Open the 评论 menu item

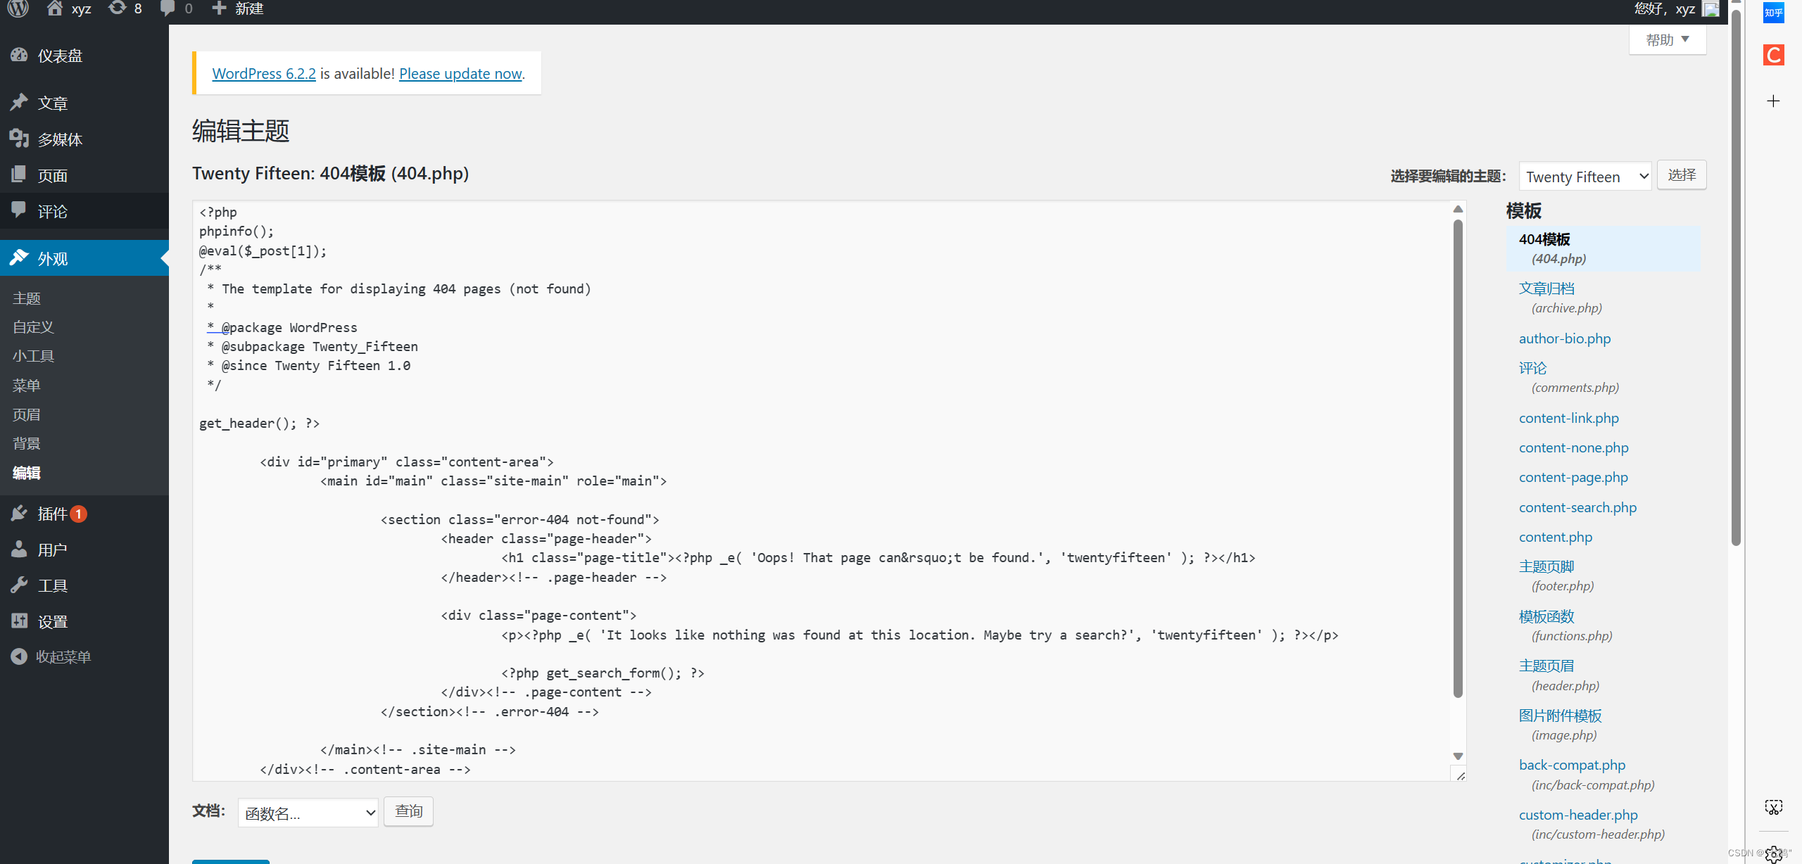pyautogui.click(x=51, y=211)
